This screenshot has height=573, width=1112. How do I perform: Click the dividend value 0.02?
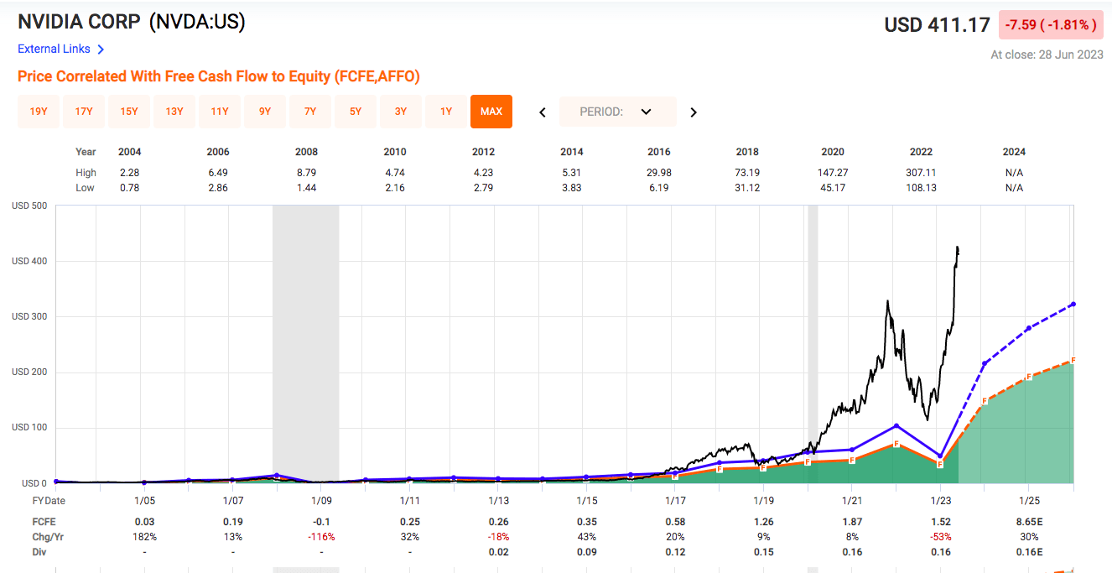tap(498, 552)
